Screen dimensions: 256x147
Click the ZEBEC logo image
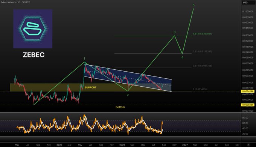click(x=33, y=29)
